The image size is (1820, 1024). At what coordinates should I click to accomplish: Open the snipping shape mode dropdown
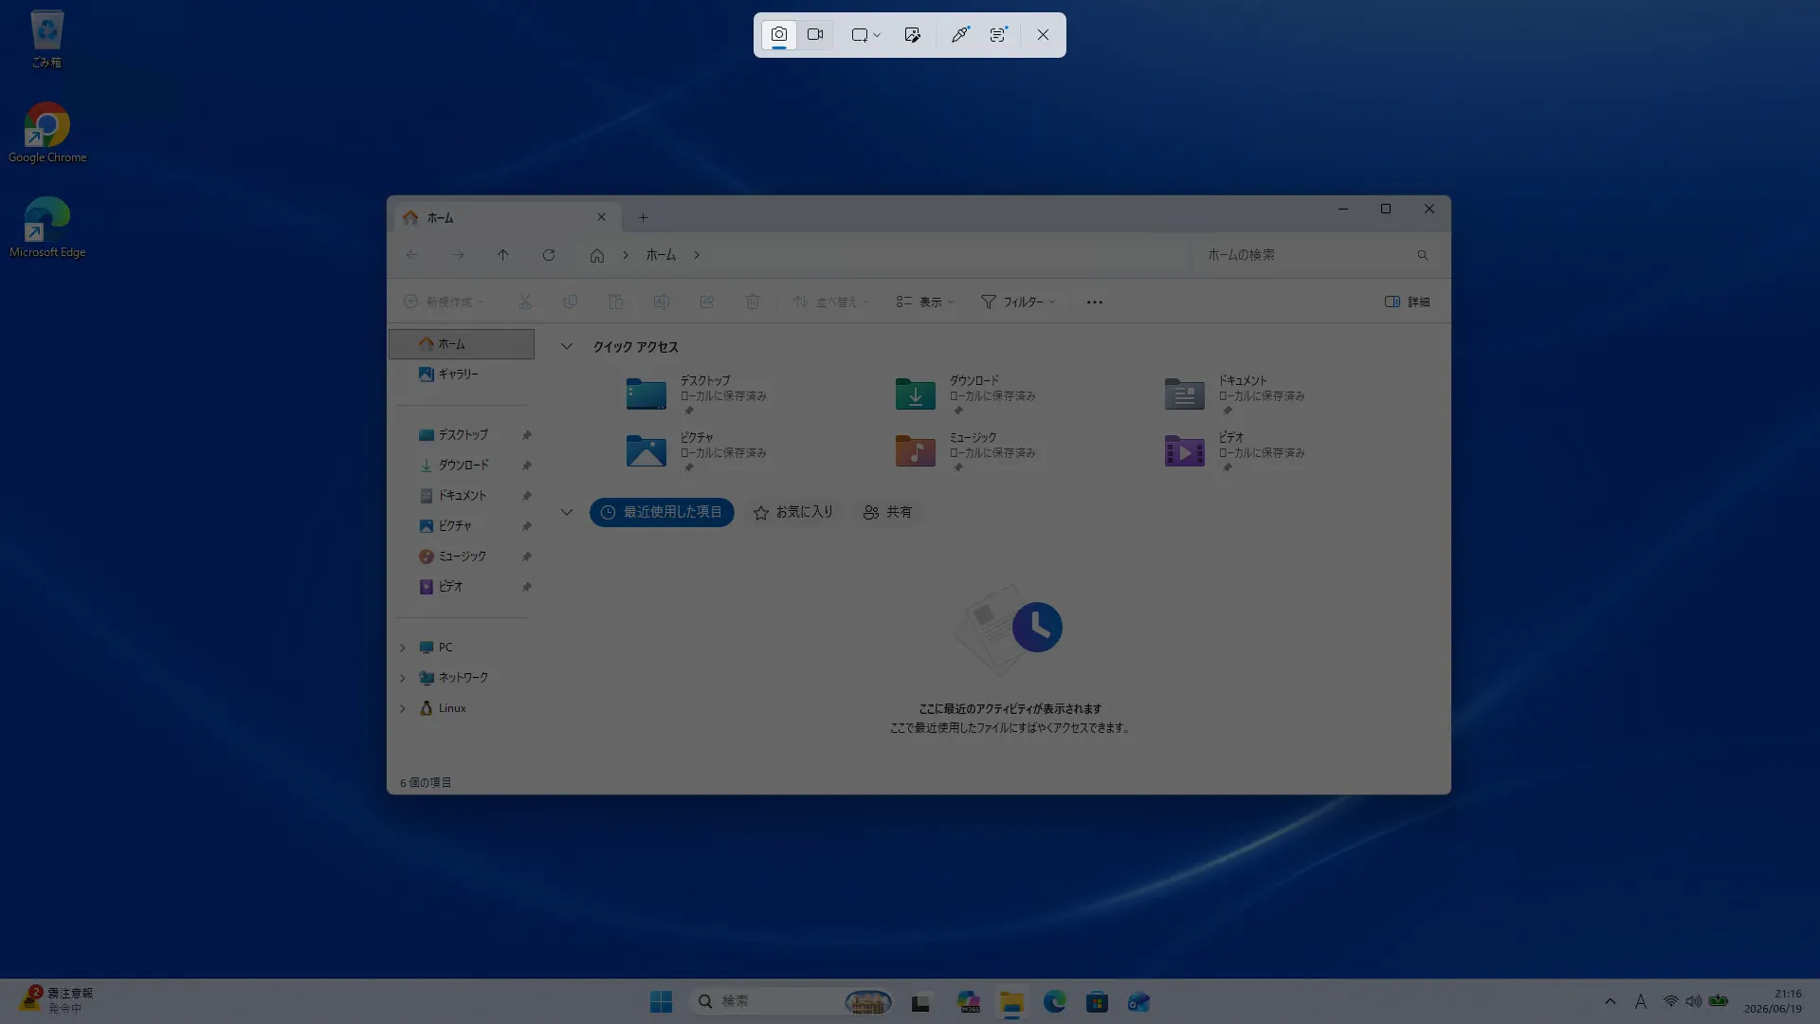coord(865,35)
